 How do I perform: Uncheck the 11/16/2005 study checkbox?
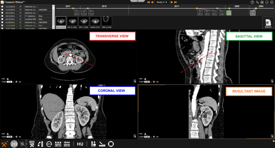pos(3,25)
